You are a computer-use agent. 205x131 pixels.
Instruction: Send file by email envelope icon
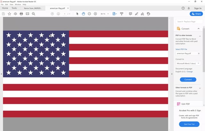28,14
